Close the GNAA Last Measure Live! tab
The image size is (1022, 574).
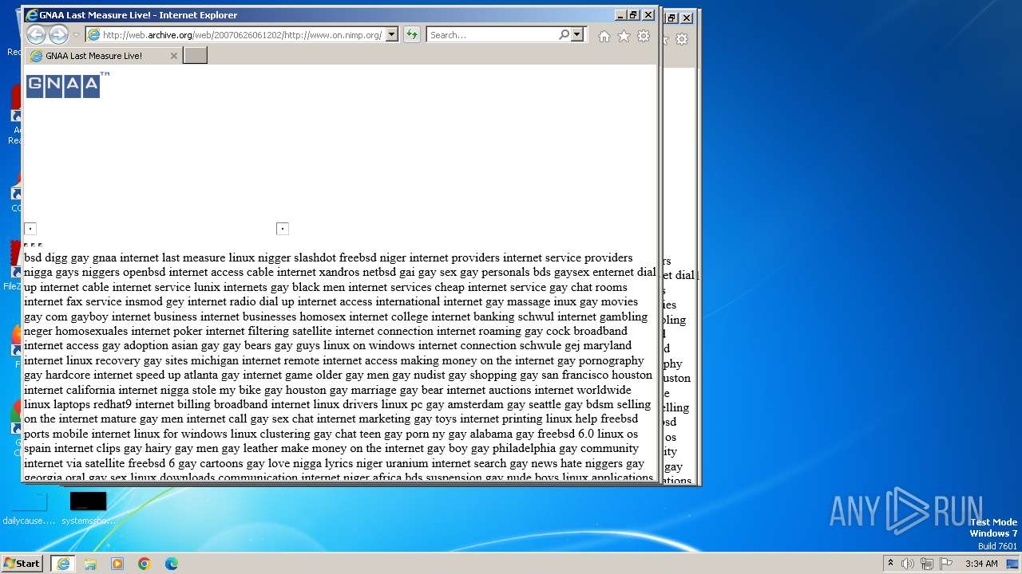tap(174, 56)
